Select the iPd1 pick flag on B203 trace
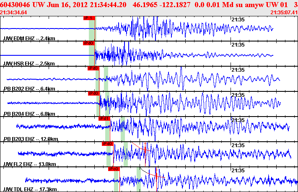The height and width of the screenshot is (192, 298). (x=104, y=119)
